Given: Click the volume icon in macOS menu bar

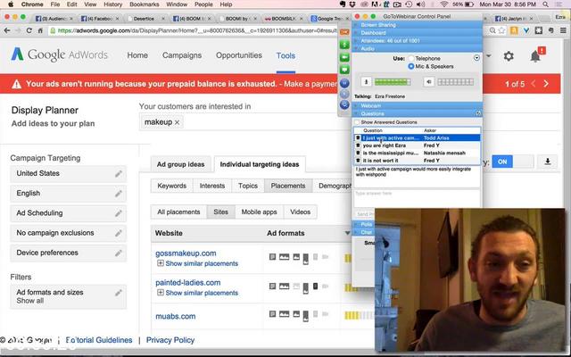Looking at the screenshot, I should [x=420, y=4].
